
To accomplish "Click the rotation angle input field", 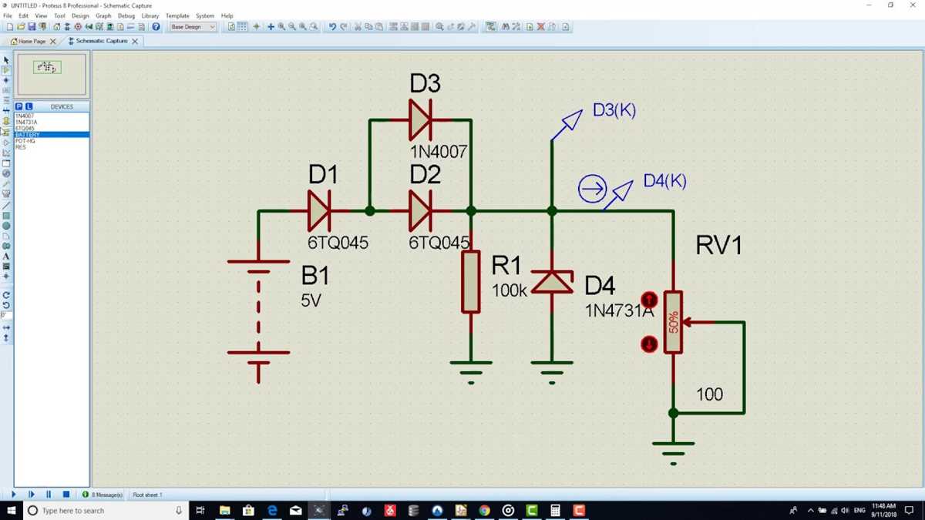I will pyautogui.click(x=6, y=315).
